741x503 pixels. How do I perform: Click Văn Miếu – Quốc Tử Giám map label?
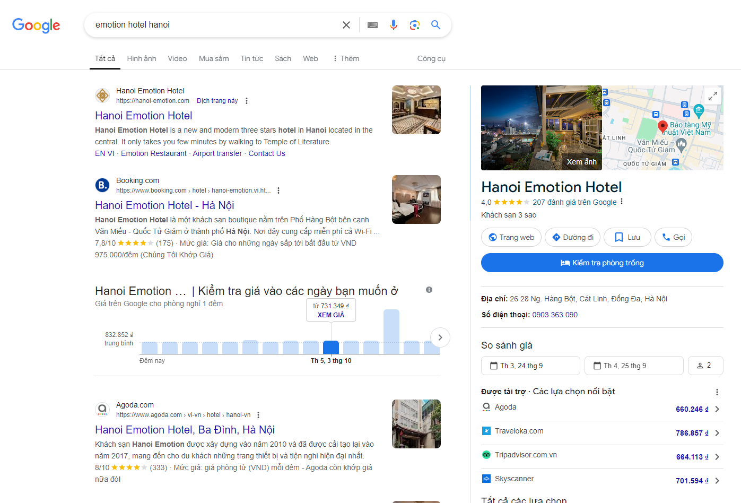click(652, 146)
